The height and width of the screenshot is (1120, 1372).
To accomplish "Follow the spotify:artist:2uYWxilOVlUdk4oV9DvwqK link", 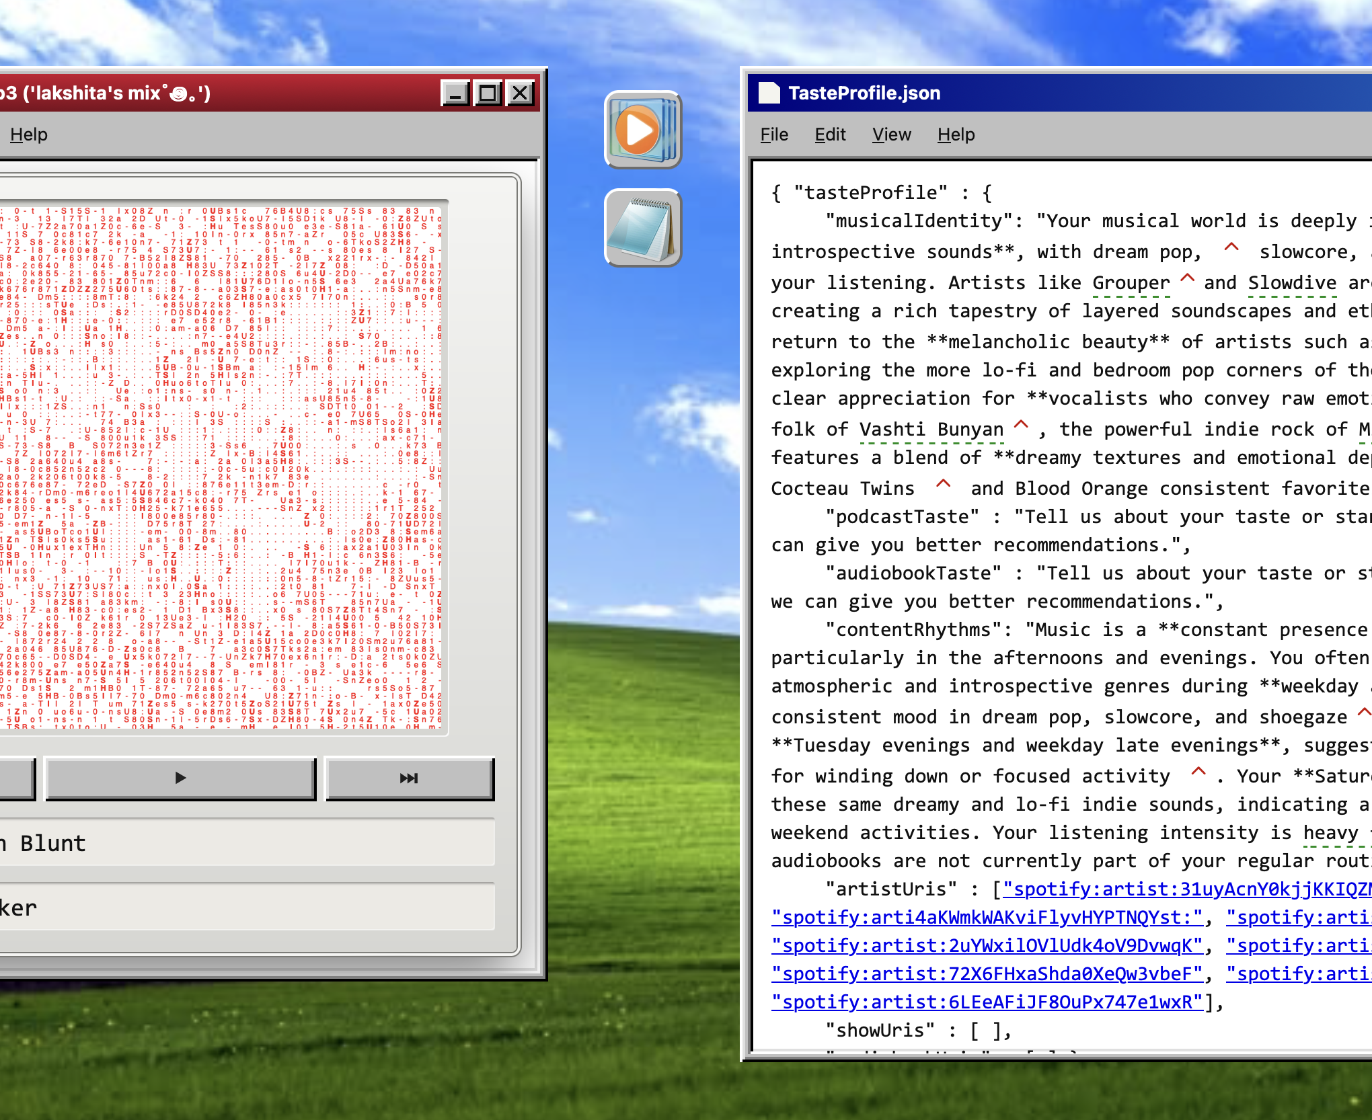I will click(987, 945).
